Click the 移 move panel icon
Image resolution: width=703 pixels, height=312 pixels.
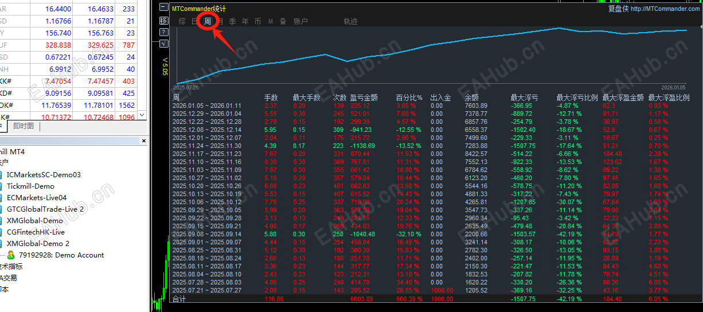(164, 21)
